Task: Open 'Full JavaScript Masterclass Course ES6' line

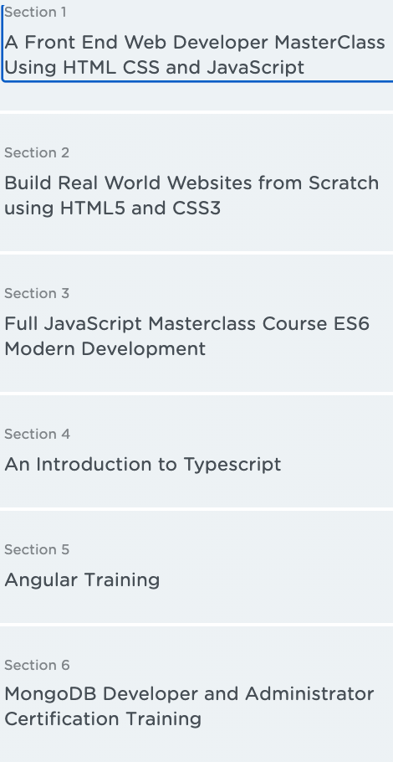Action: [x=186, y=324]
